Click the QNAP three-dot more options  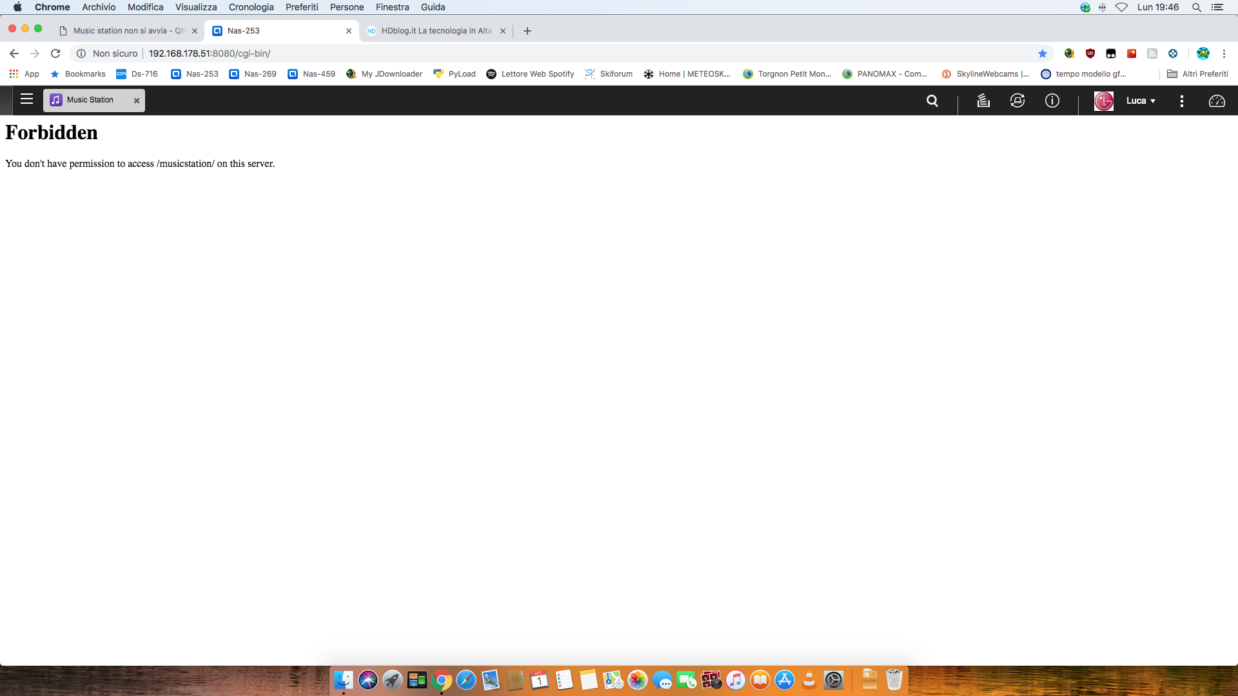point(1181,101)
